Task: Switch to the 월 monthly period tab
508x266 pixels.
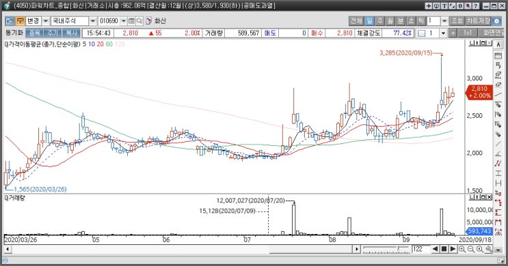Action: point(390,21)
